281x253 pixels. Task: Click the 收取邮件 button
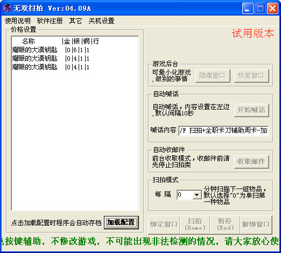[x=251, y=162]
